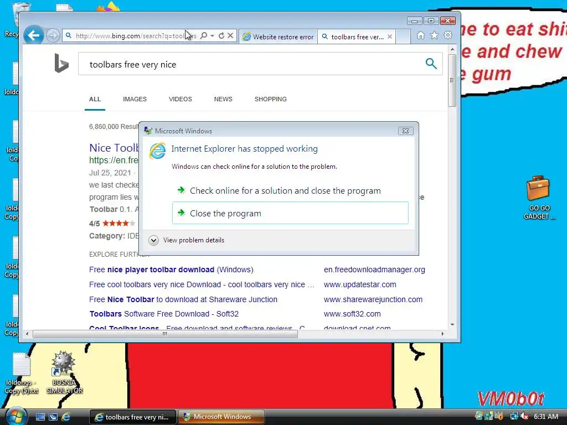Open the Favorites star icon
This screenshot has width=567, height=425.
point(434,35)
